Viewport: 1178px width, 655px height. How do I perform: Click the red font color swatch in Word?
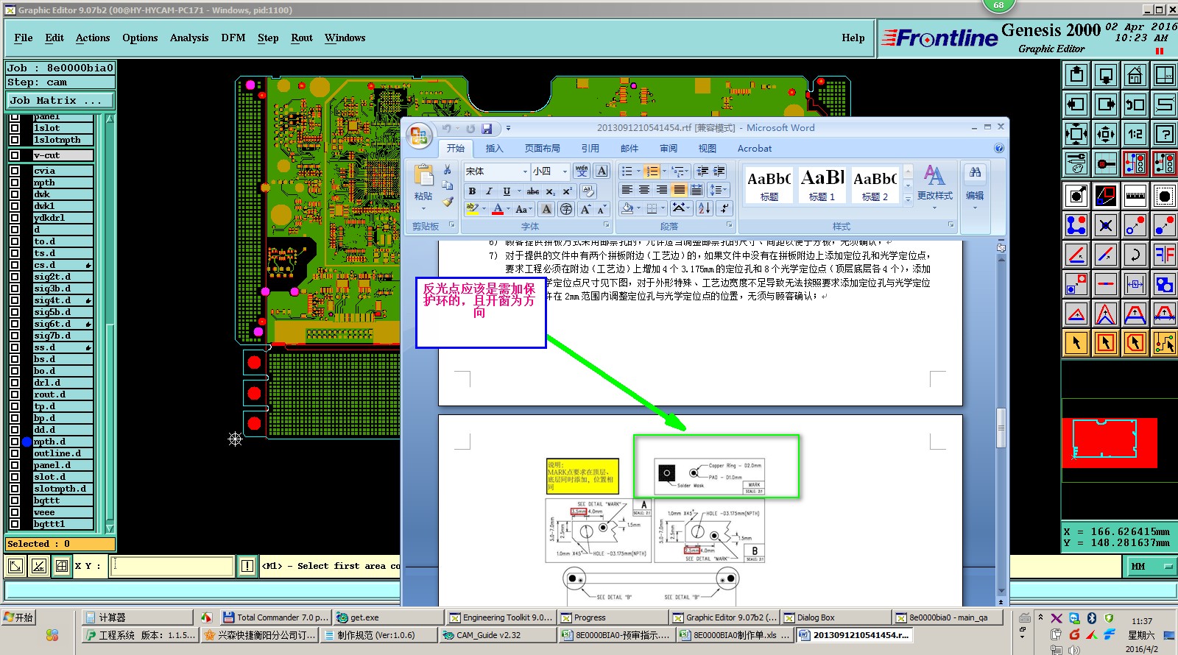click(x=498, y=210)
